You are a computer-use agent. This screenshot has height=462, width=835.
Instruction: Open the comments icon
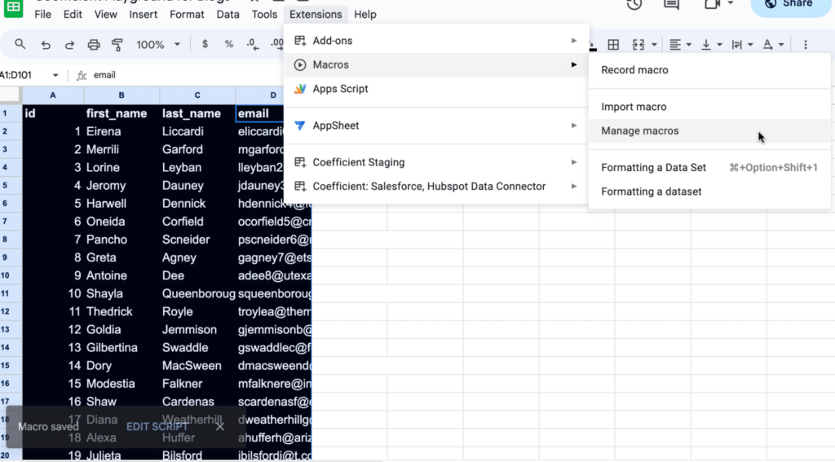click(672, 5)
